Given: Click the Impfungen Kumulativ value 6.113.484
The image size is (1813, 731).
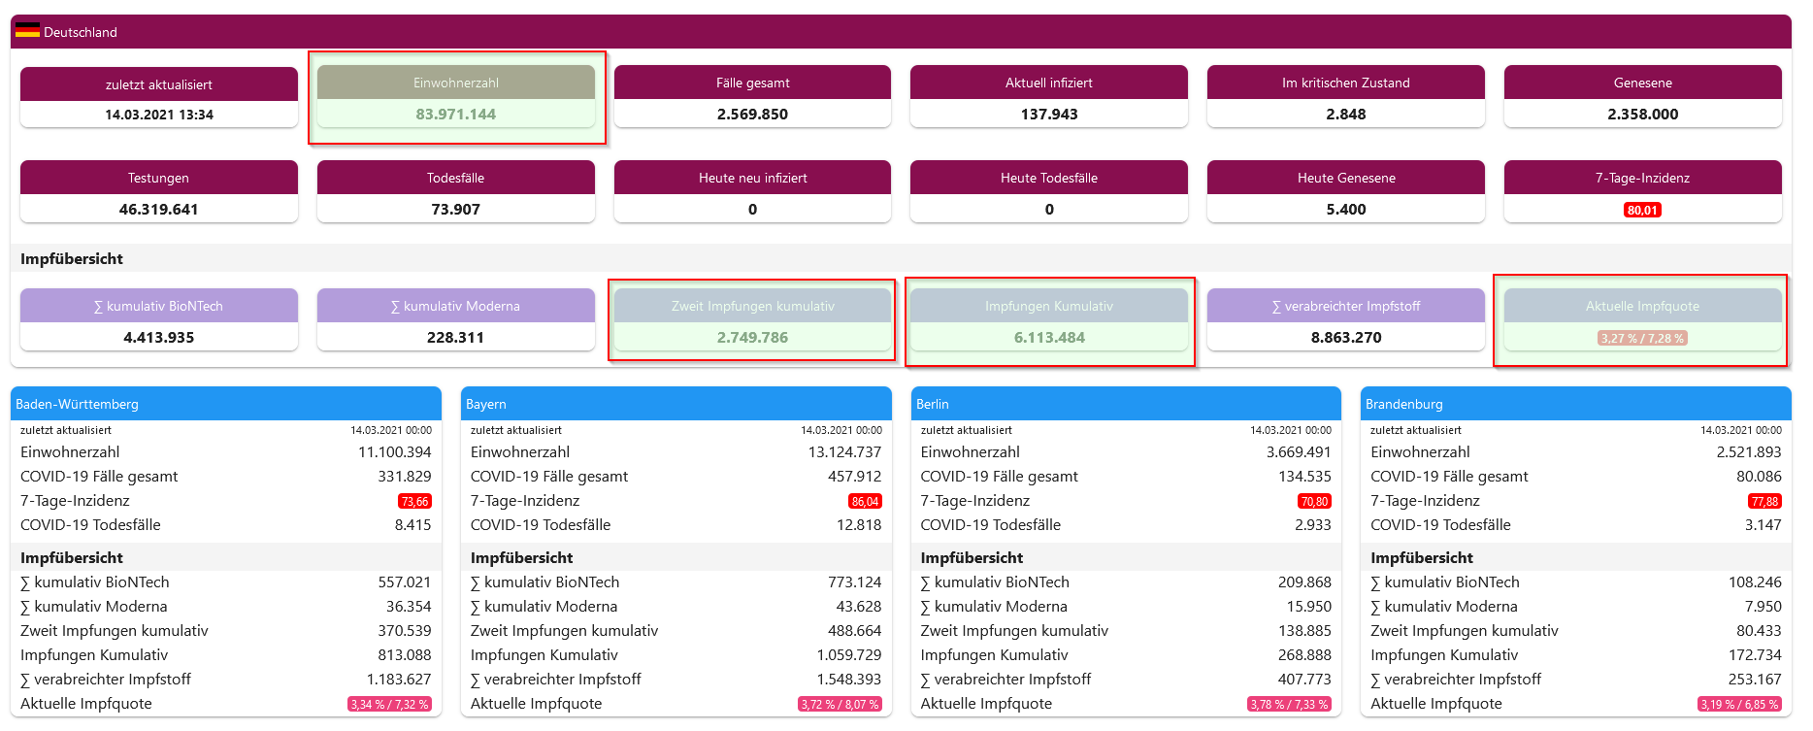Looking at the screenshot, I should [1049, 337].
